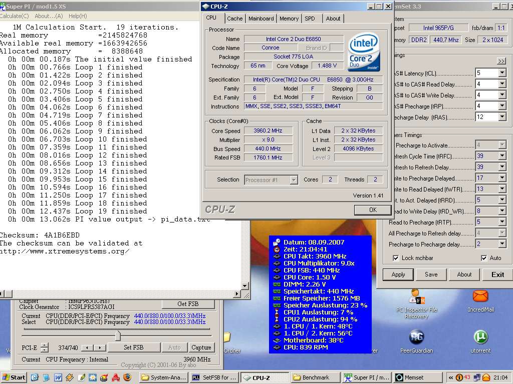This screenshot has height=384, width=513.
Task: Click Get FSB in SetFSB
Action: [188, 303]
